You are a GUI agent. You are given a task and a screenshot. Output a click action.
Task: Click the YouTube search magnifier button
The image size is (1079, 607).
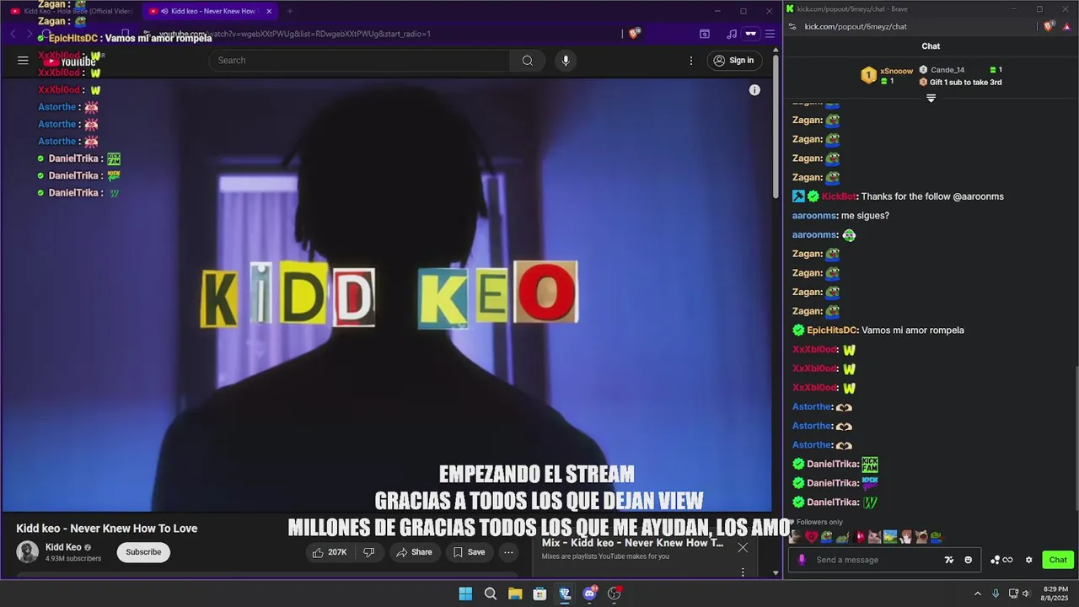tap(528, 60)
